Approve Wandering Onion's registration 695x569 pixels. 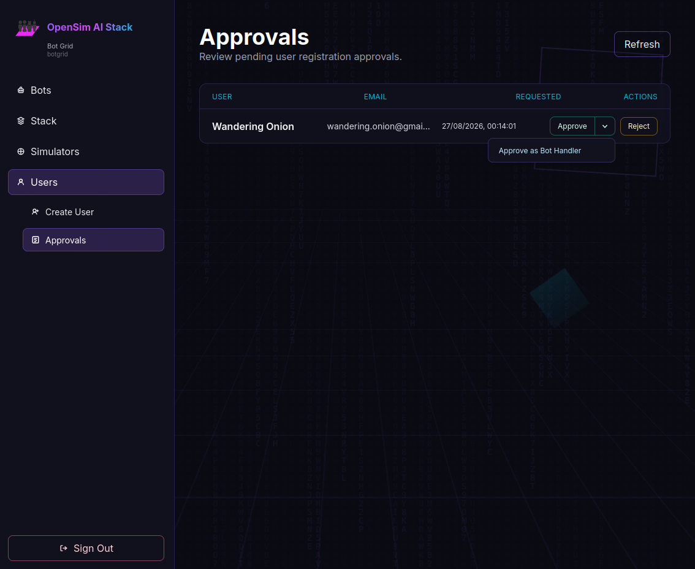pos(572,126)
